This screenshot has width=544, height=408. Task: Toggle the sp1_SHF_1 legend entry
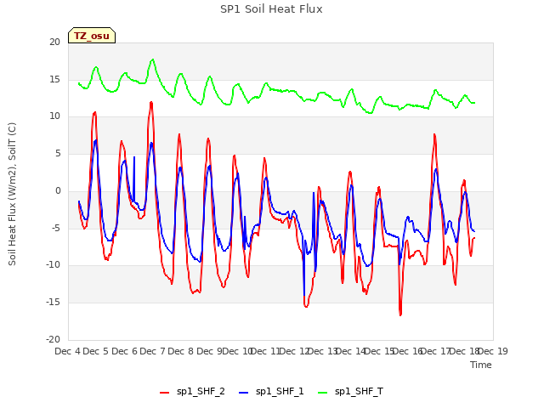(x=271, y=392)
